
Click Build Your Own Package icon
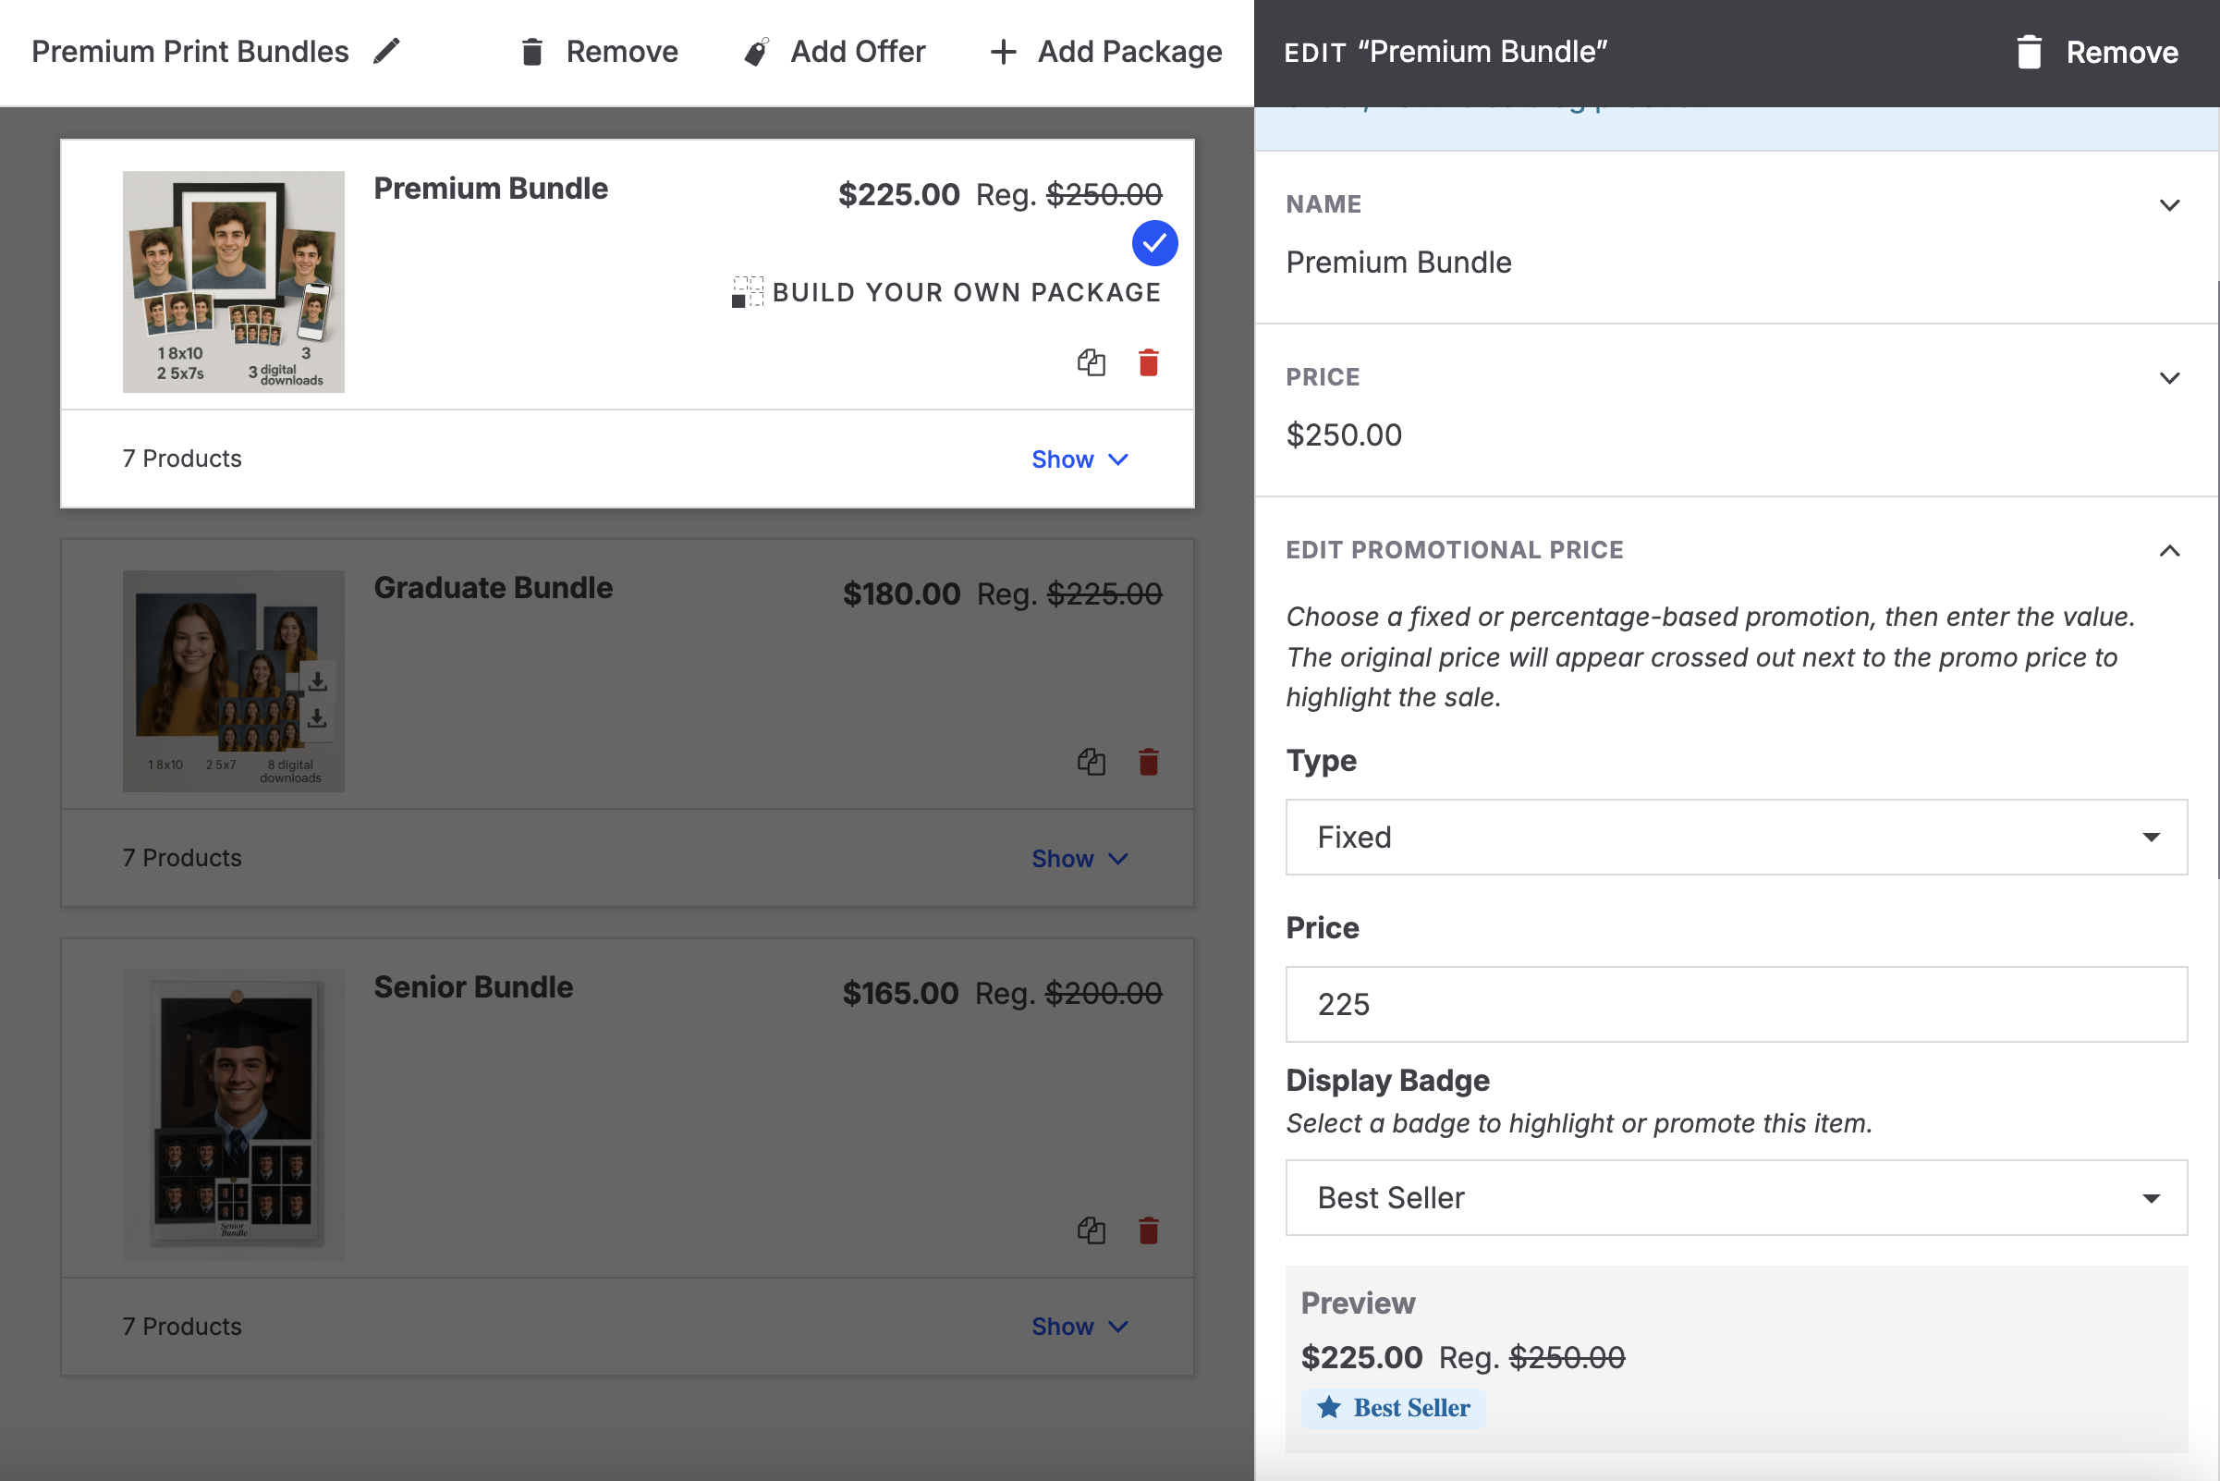pyautogui.click(x=747, y=292)
